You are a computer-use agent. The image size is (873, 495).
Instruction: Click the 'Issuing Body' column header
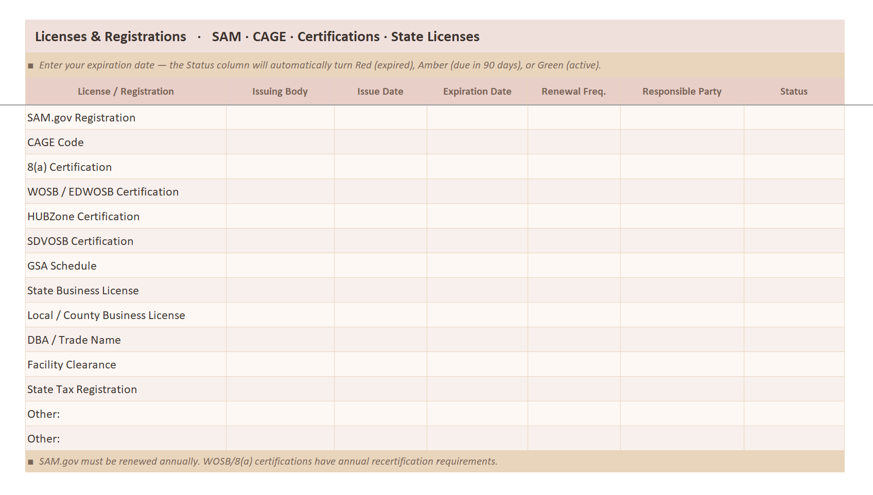tap(280, 92)
